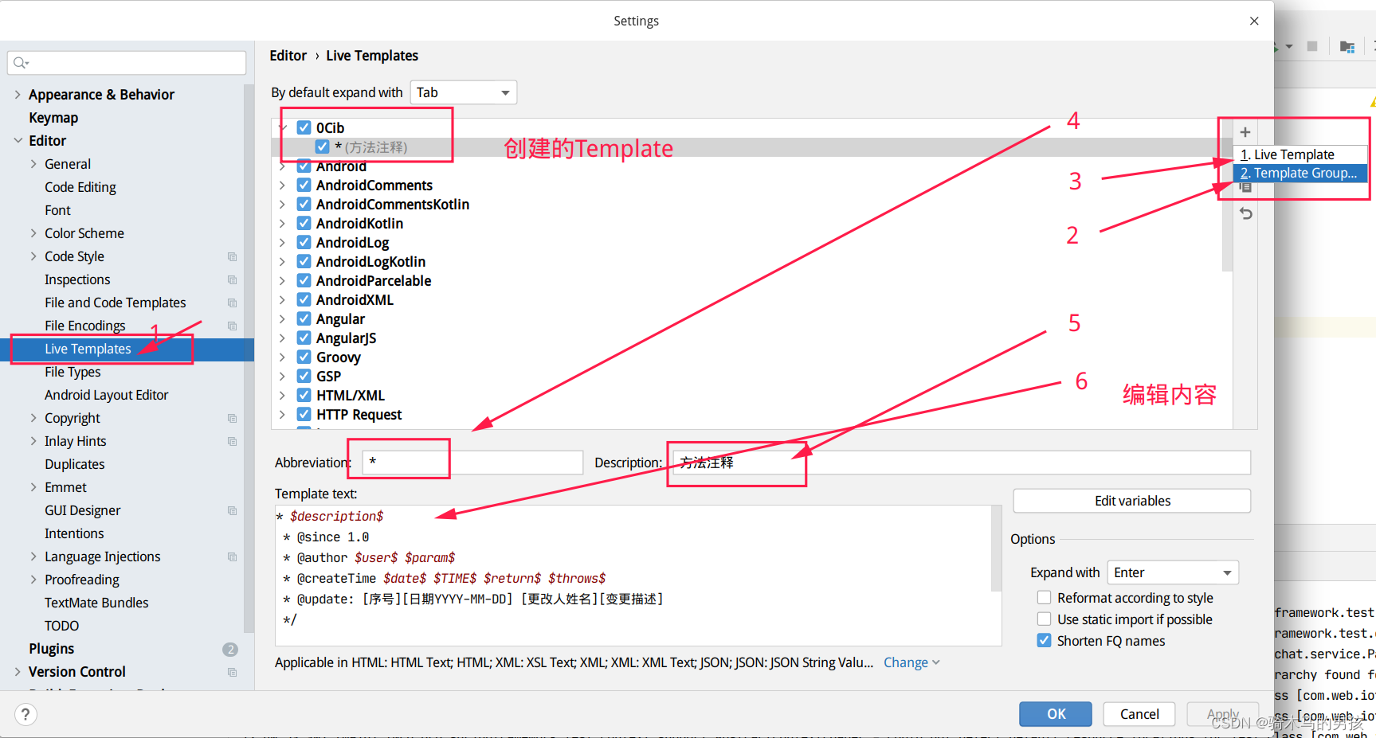Click the Cancel button
The width and height of the screenshot is (1376, 738).
pos(1139,714)
